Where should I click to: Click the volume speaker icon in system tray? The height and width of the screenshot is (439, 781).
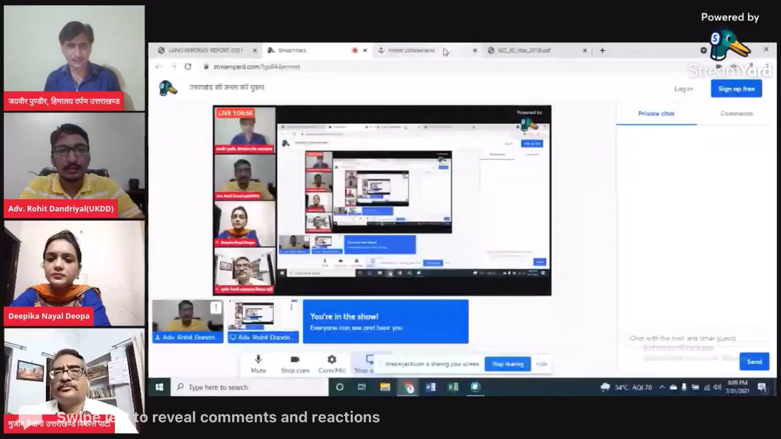tap(717, 387)
